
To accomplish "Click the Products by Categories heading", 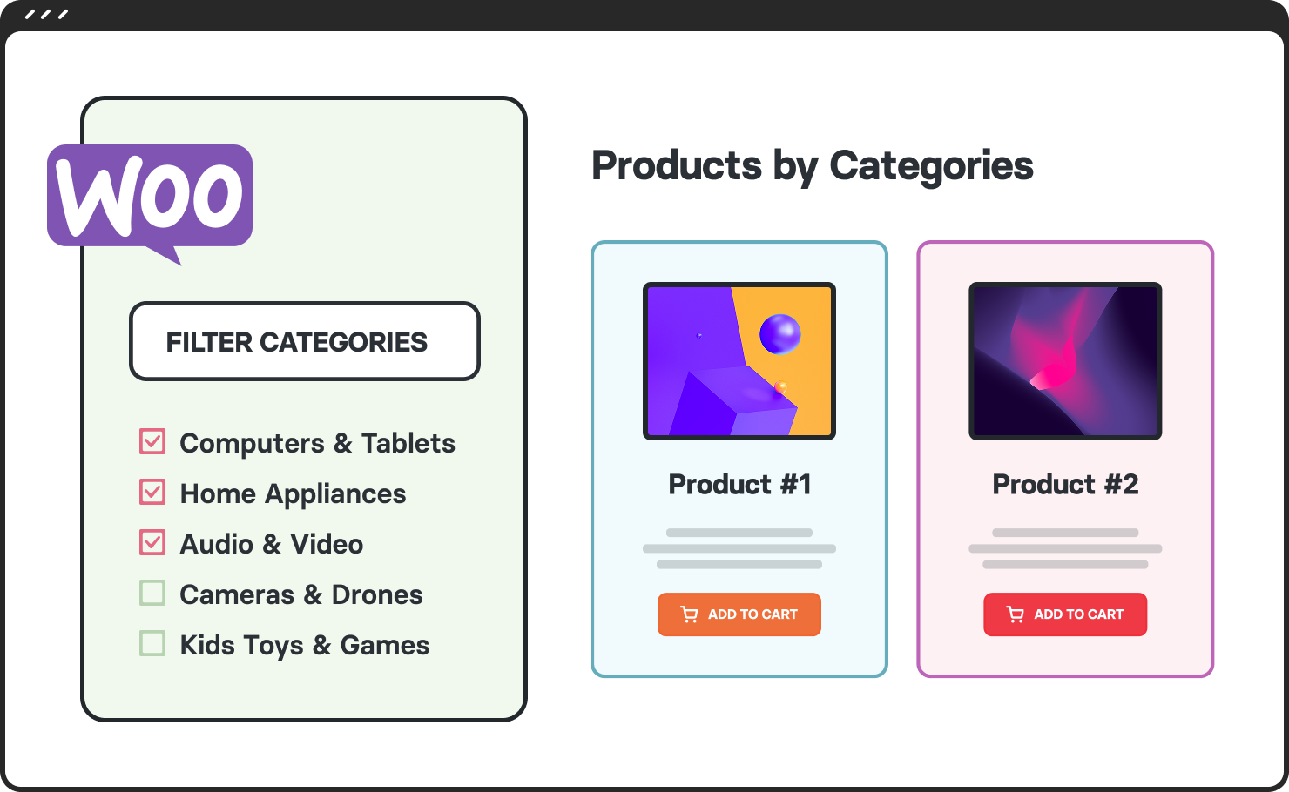I will pyautogui.click(x=812, y=165).
